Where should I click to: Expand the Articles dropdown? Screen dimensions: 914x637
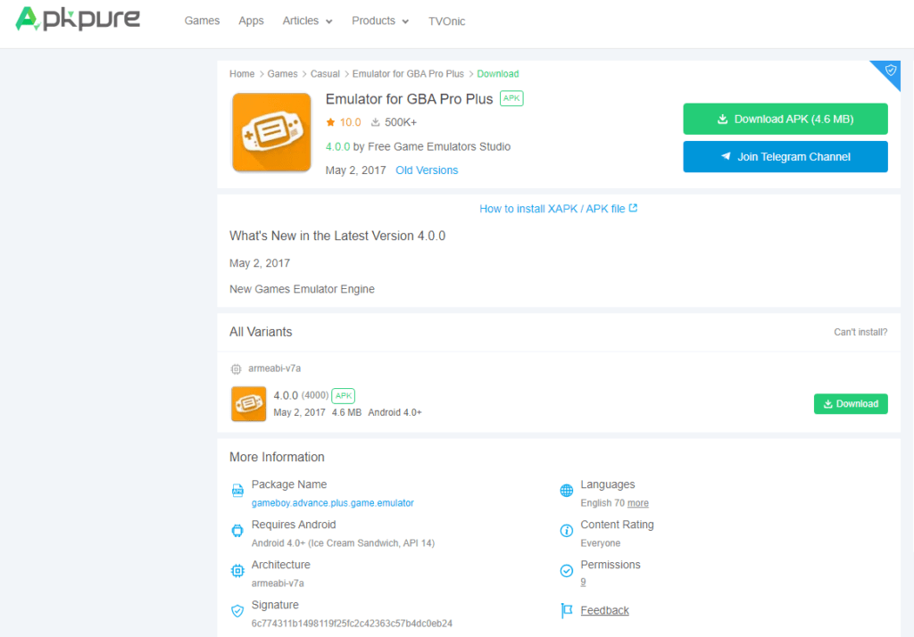point(307,21)
